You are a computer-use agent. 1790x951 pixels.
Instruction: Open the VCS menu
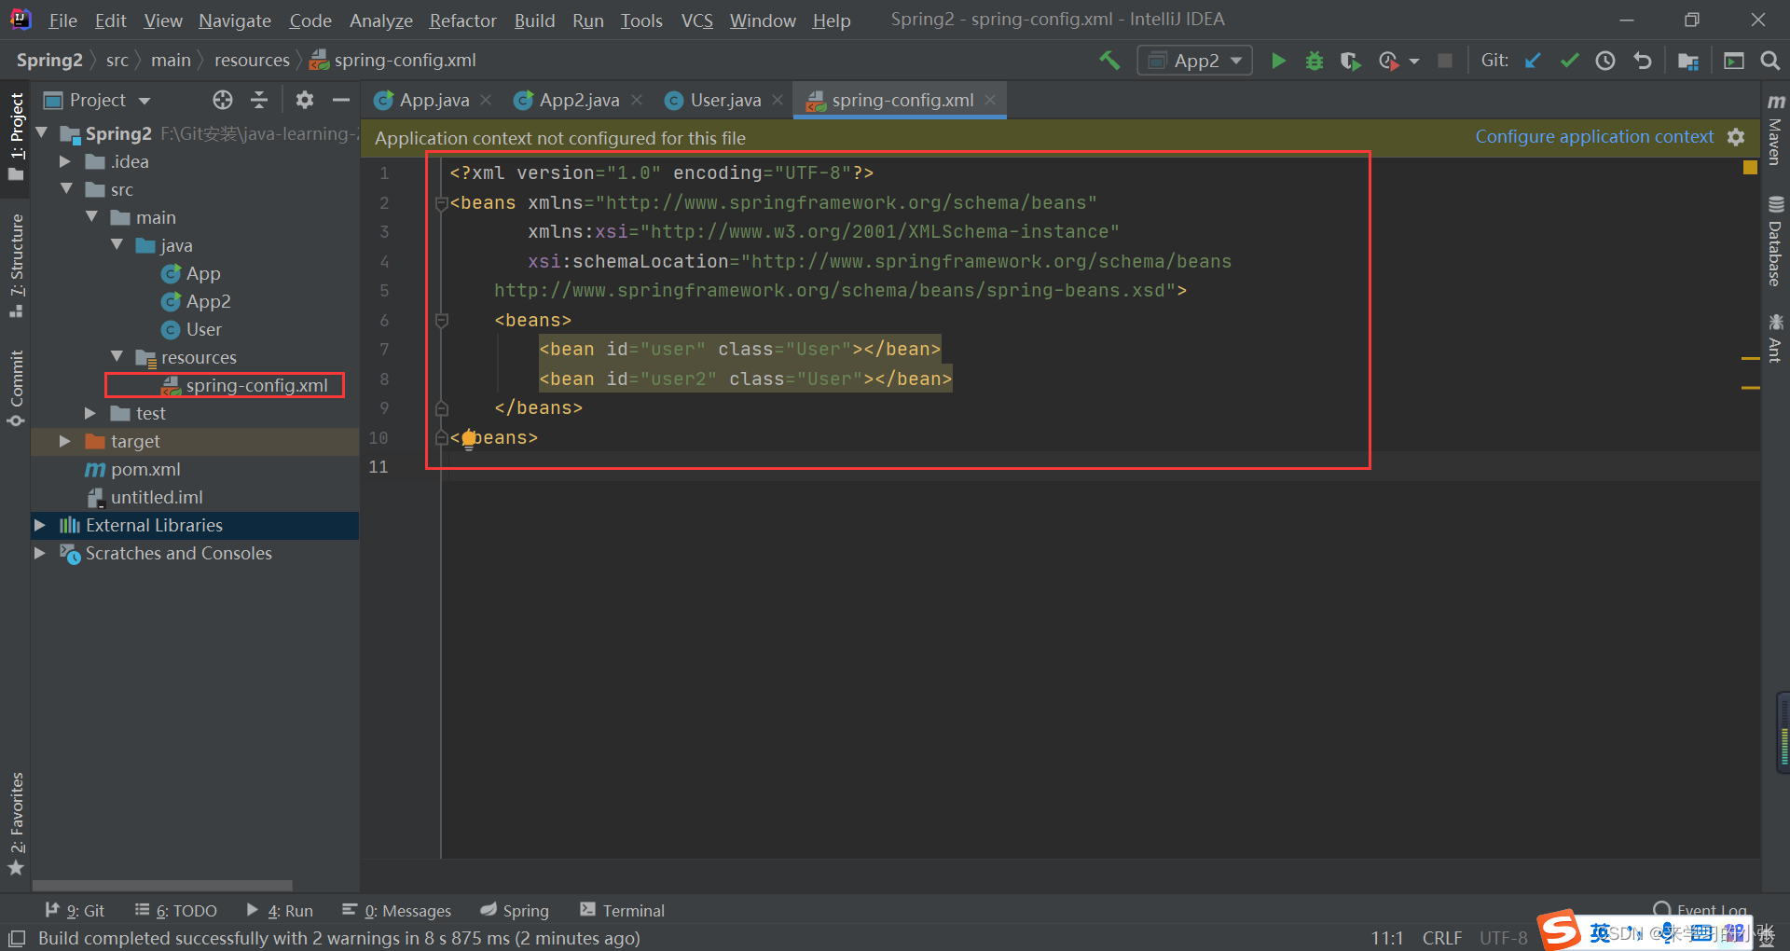tap(696, 21)
